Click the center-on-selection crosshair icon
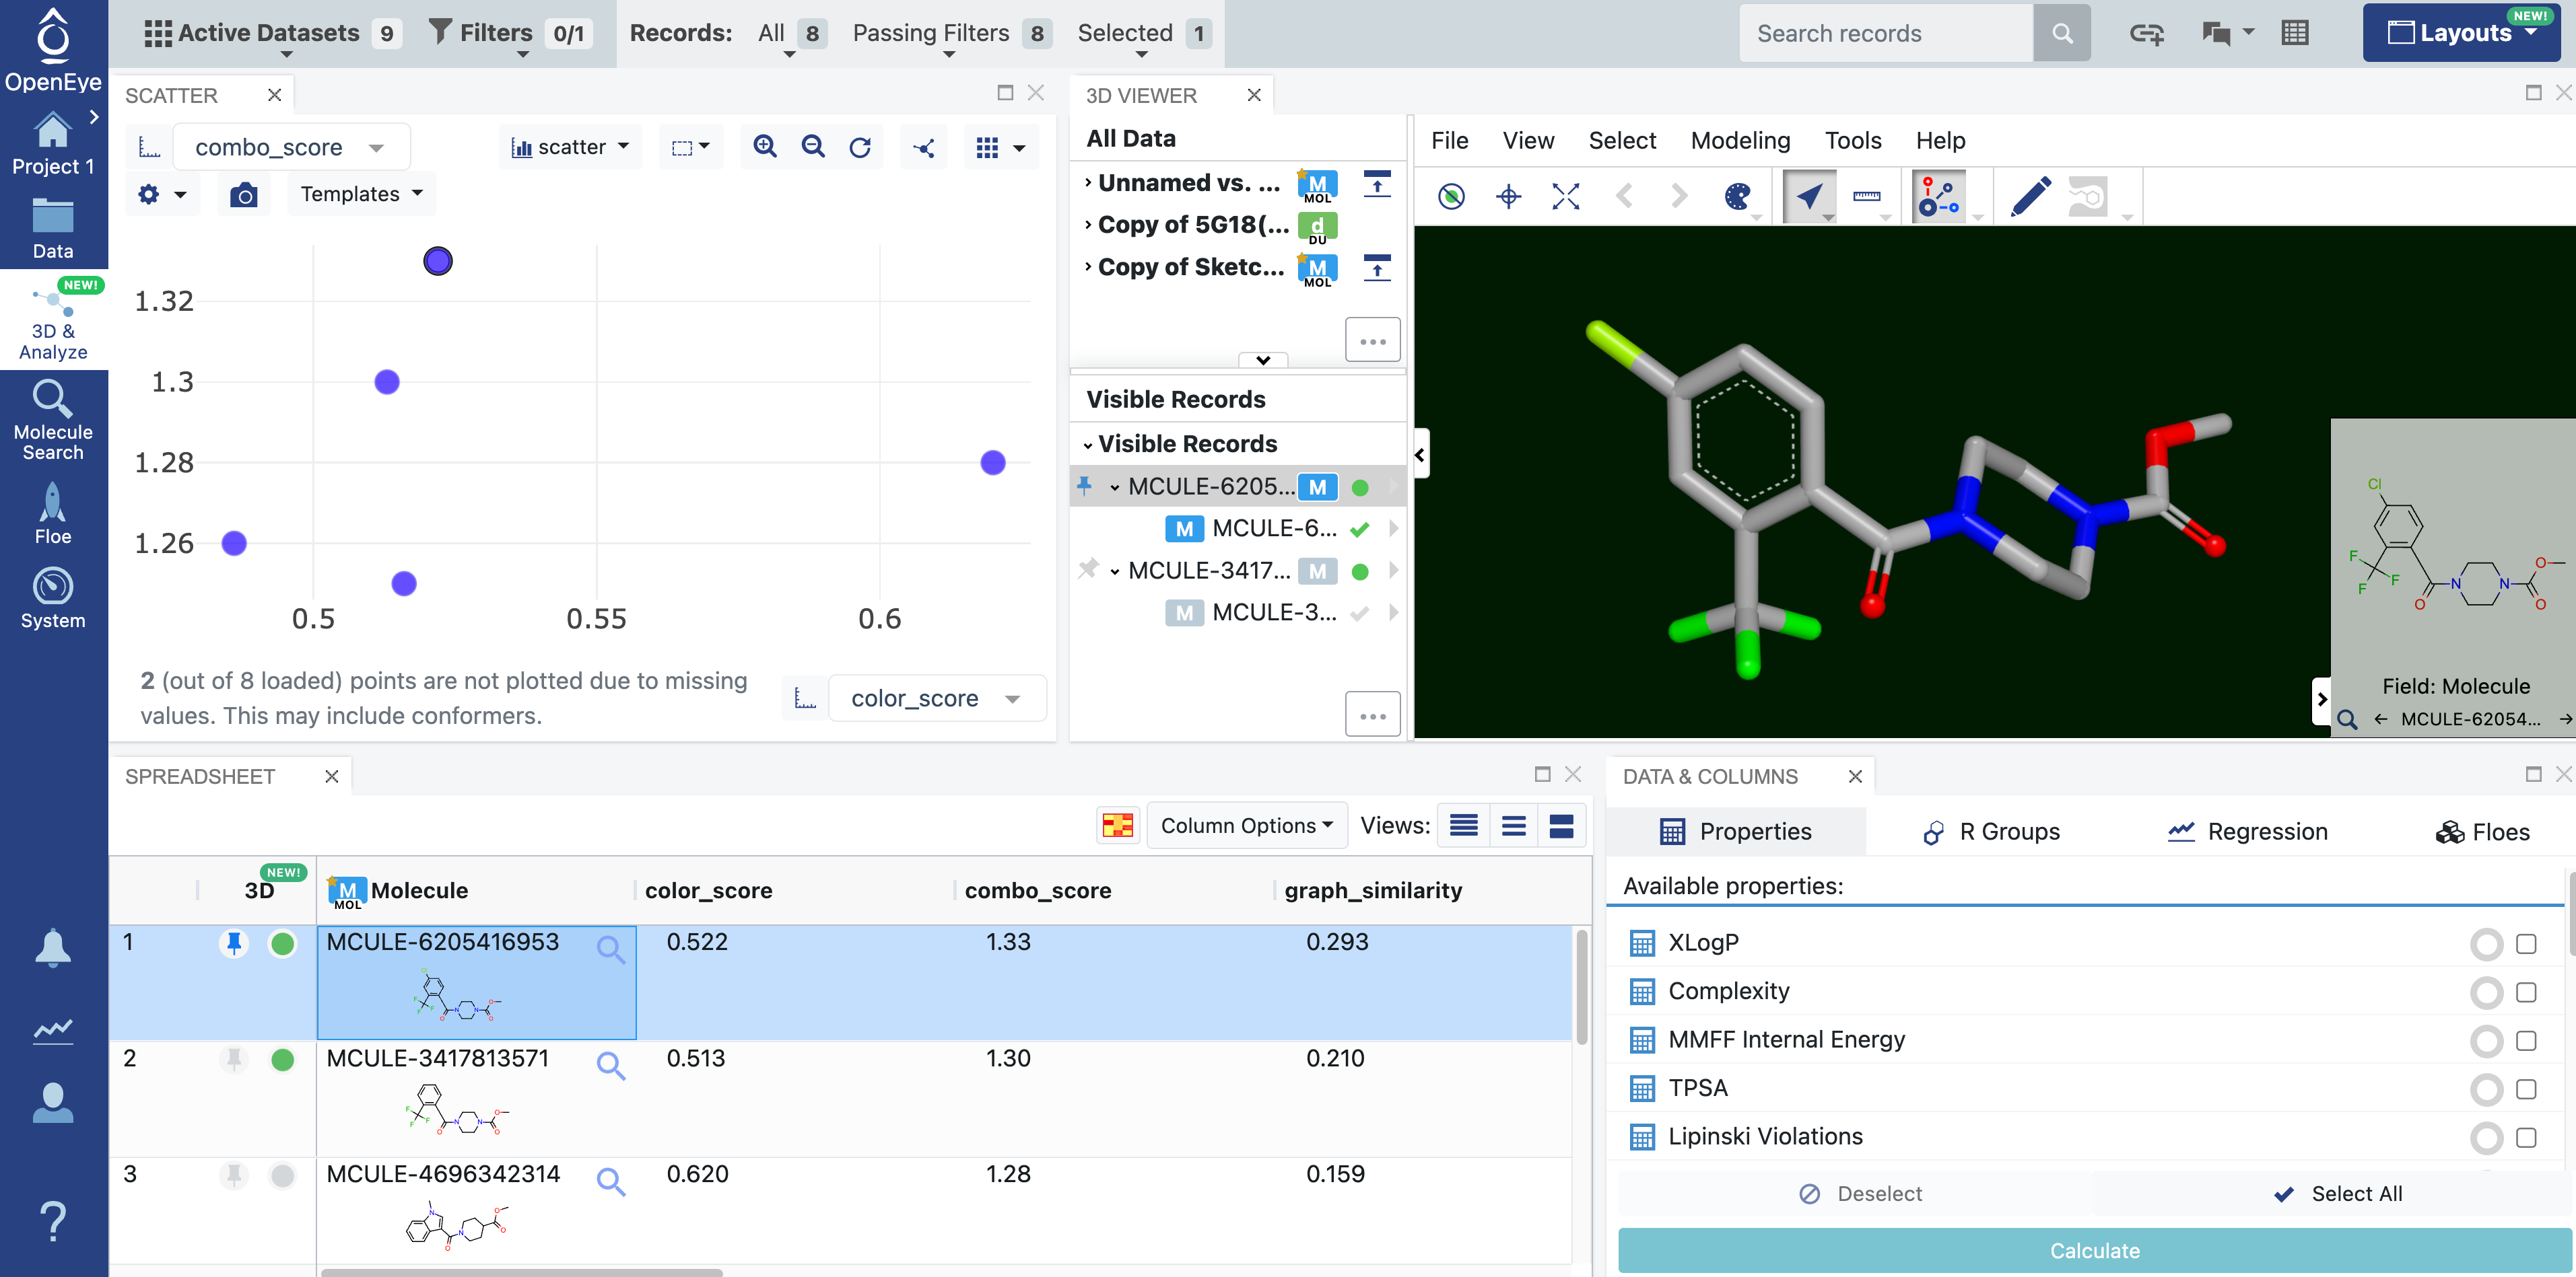Viewport: 2576px width, 1277px height. (x=1508, y=197)
